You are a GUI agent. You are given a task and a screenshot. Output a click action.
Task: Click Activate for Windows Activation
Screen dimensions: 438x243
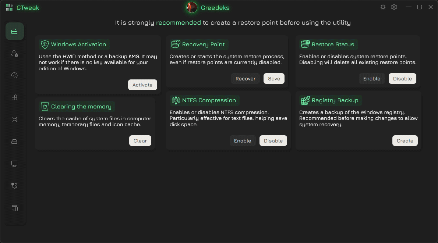142,85
